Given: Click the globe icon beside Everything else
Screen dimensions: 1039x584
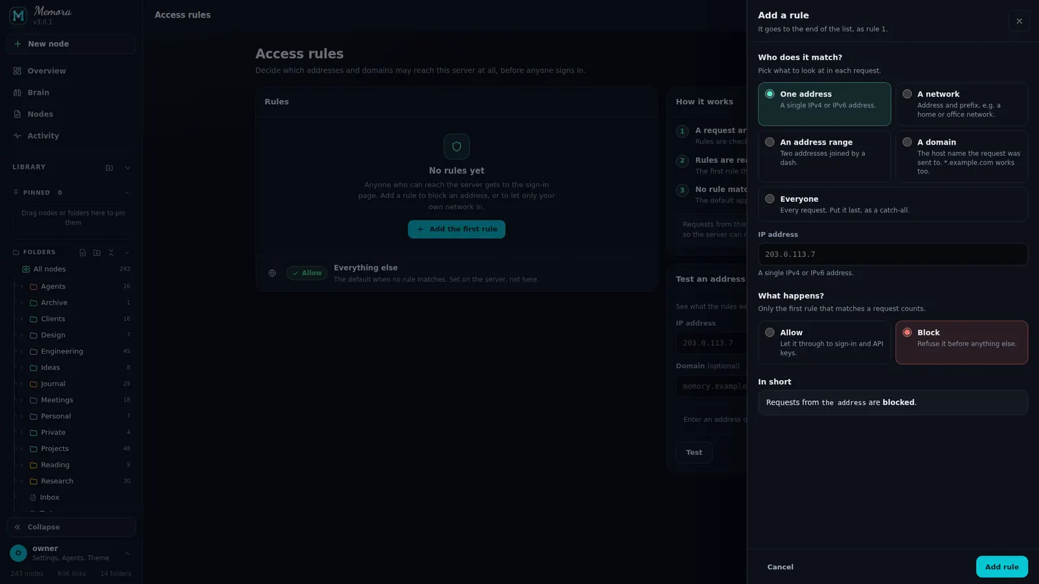Looking at the screenshot, I should click(x=272, y=273).
